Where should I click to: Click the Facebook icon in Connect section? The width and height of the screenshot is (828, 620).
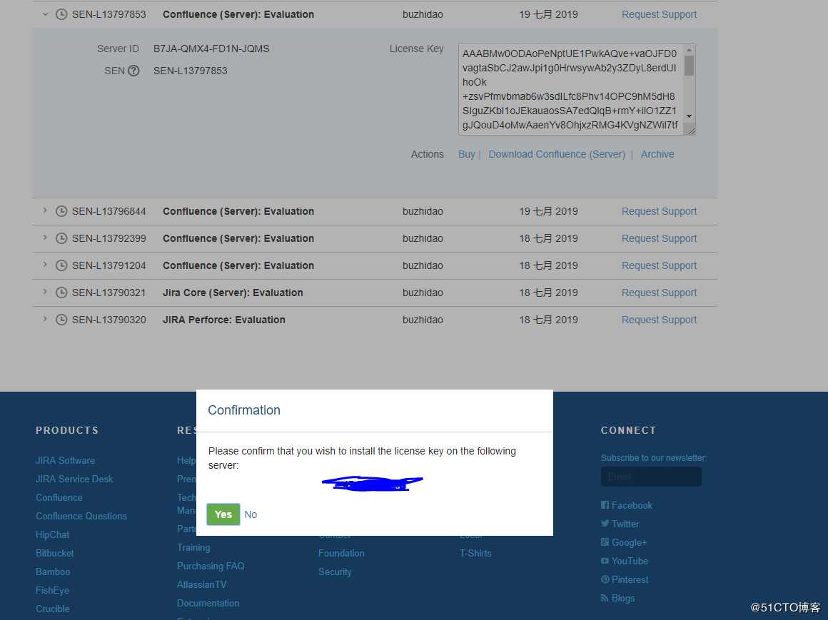click(605, 505)
